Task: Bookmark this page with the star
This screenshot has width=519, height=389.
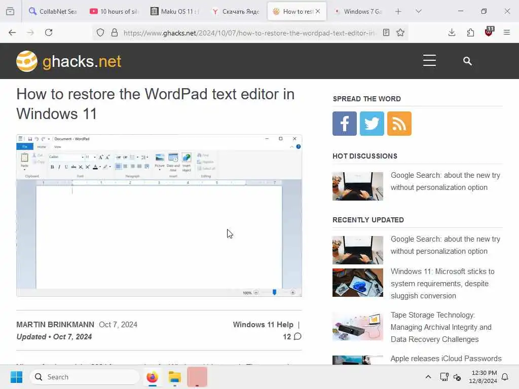Action: [400, 32]
